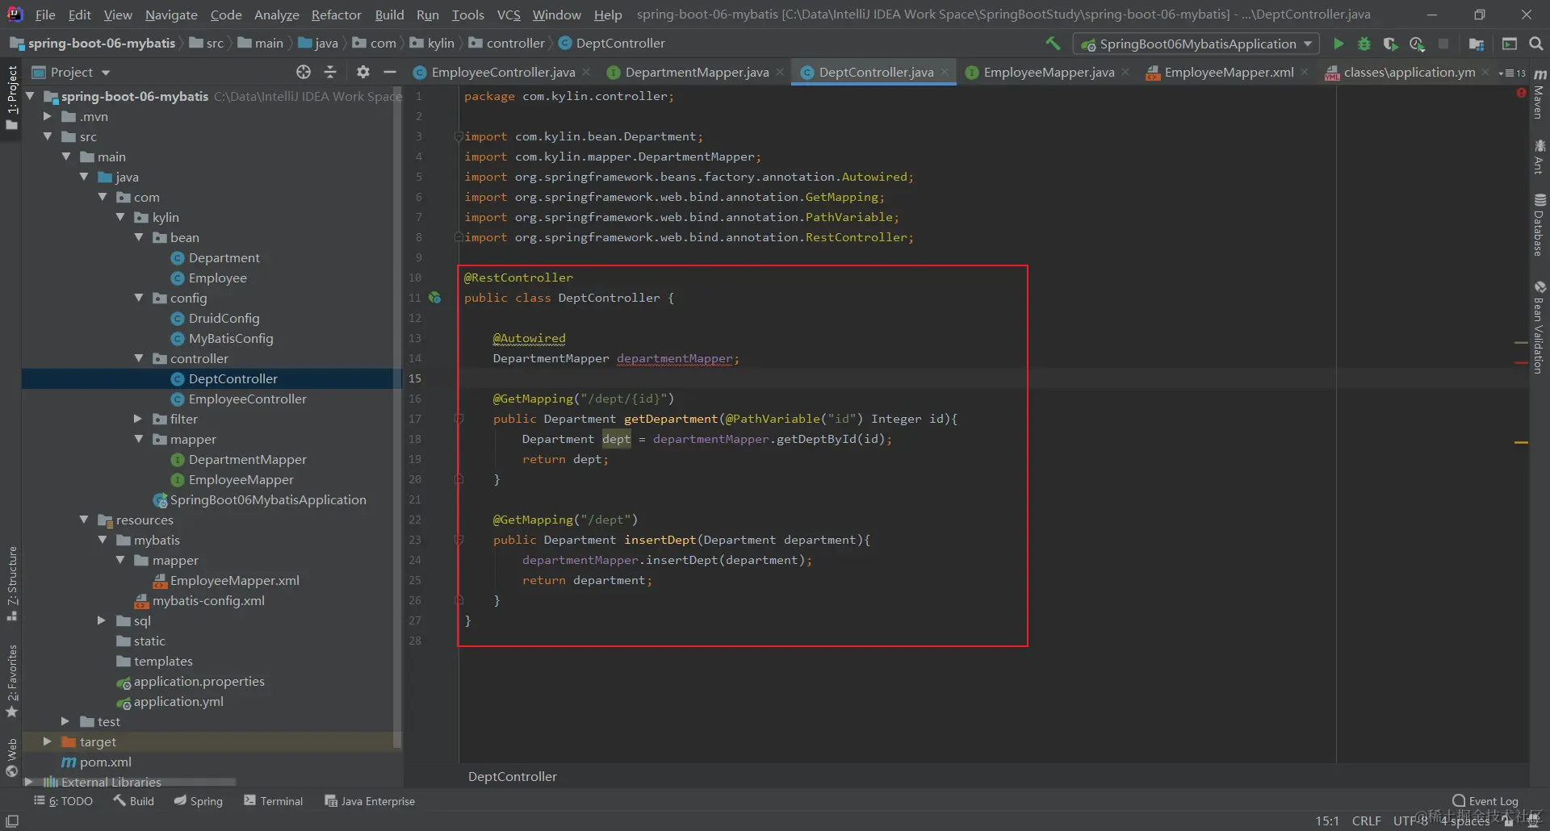The image size is (1550, 831).
Task: Expand the test folder
Action: click(65, 721)
